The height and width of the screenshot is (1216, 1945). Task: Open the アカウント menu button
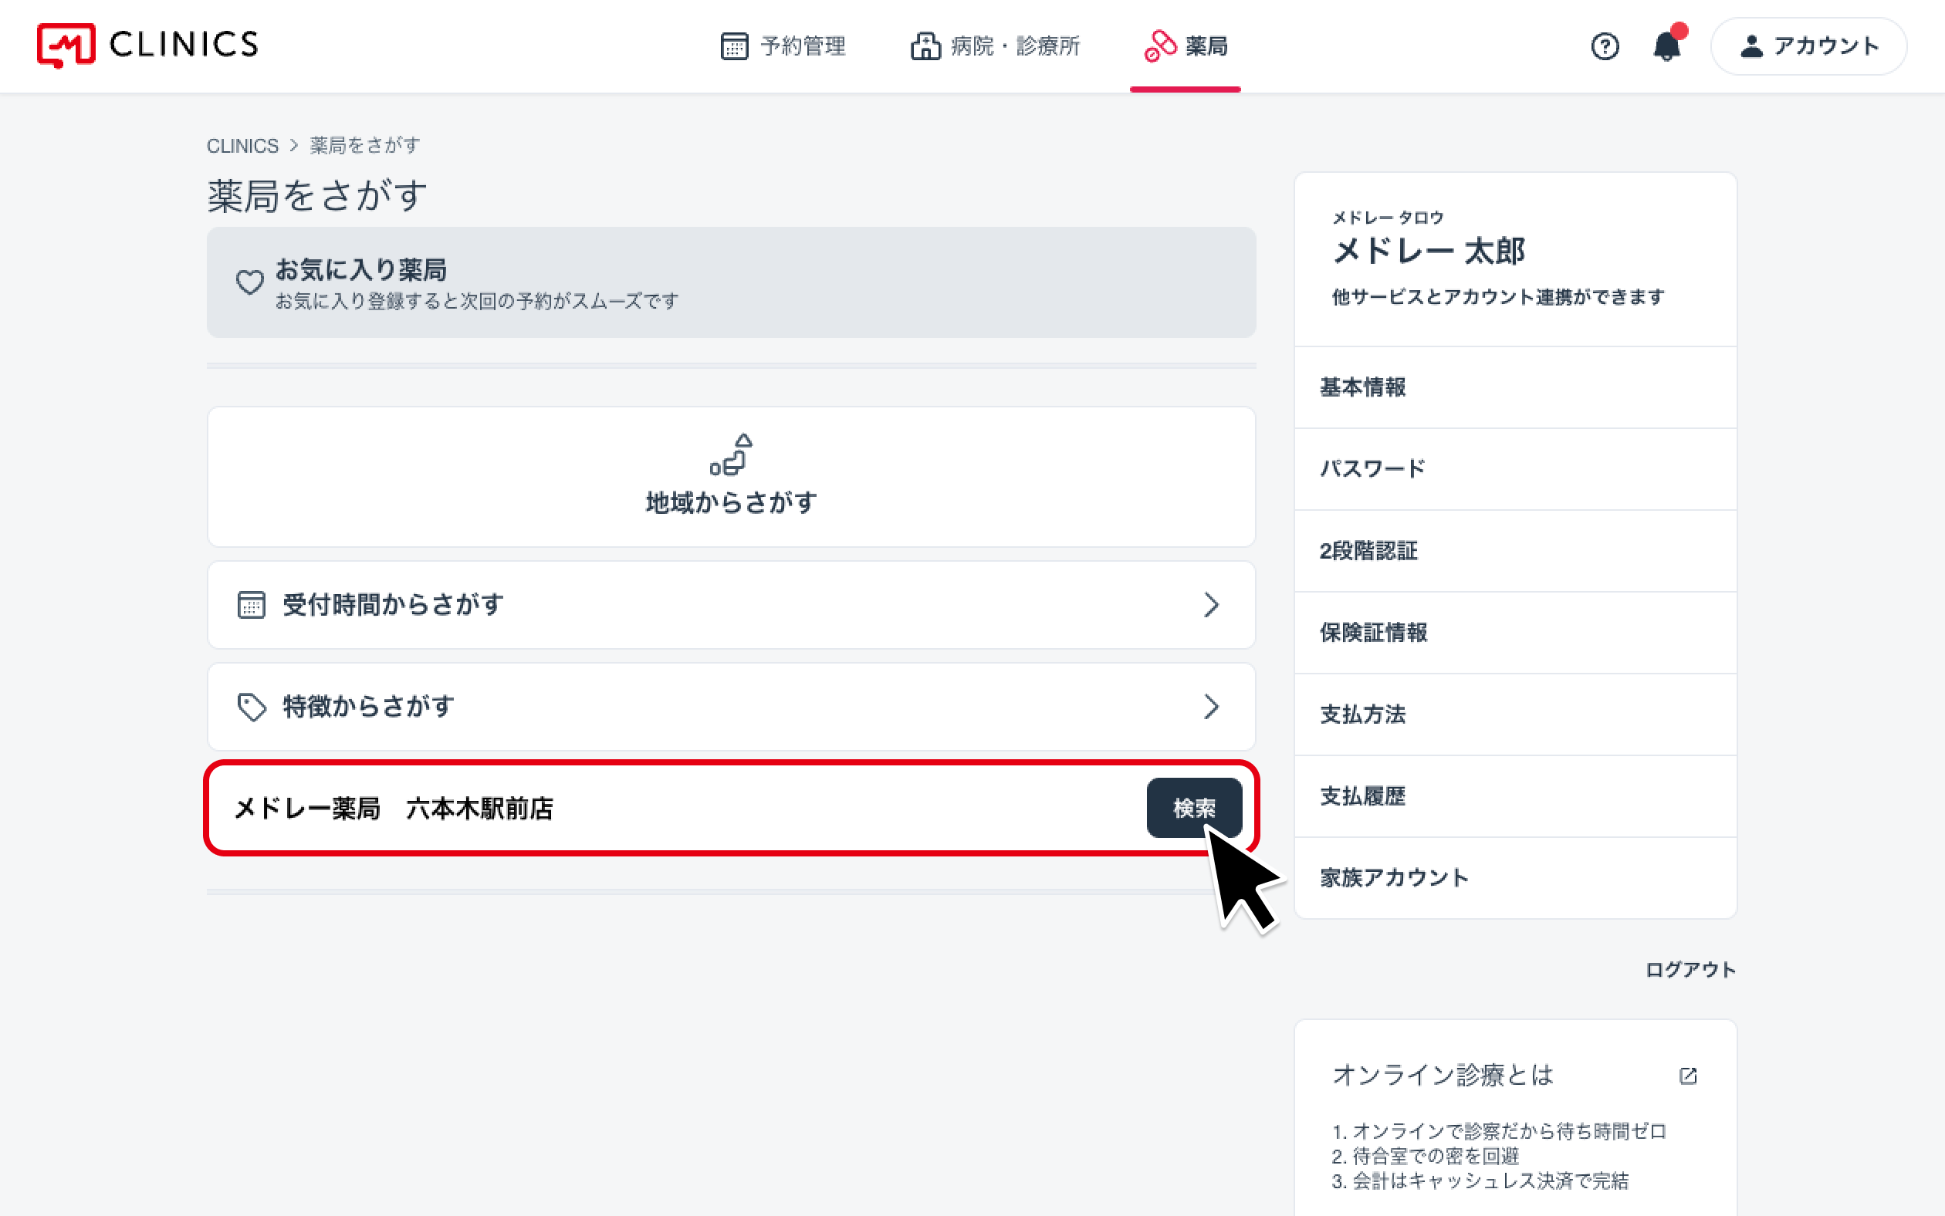tap(1808, 46)
